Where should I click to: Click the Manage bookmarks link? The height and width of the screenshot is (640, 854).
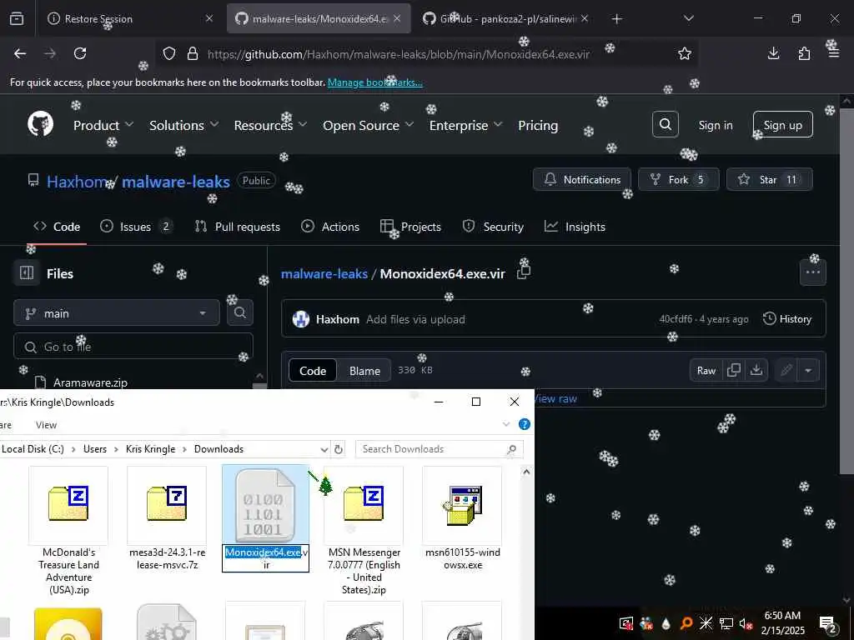374,82
